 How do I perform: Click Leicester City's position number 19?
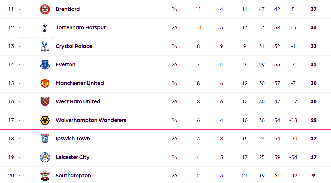click(11, 157)
